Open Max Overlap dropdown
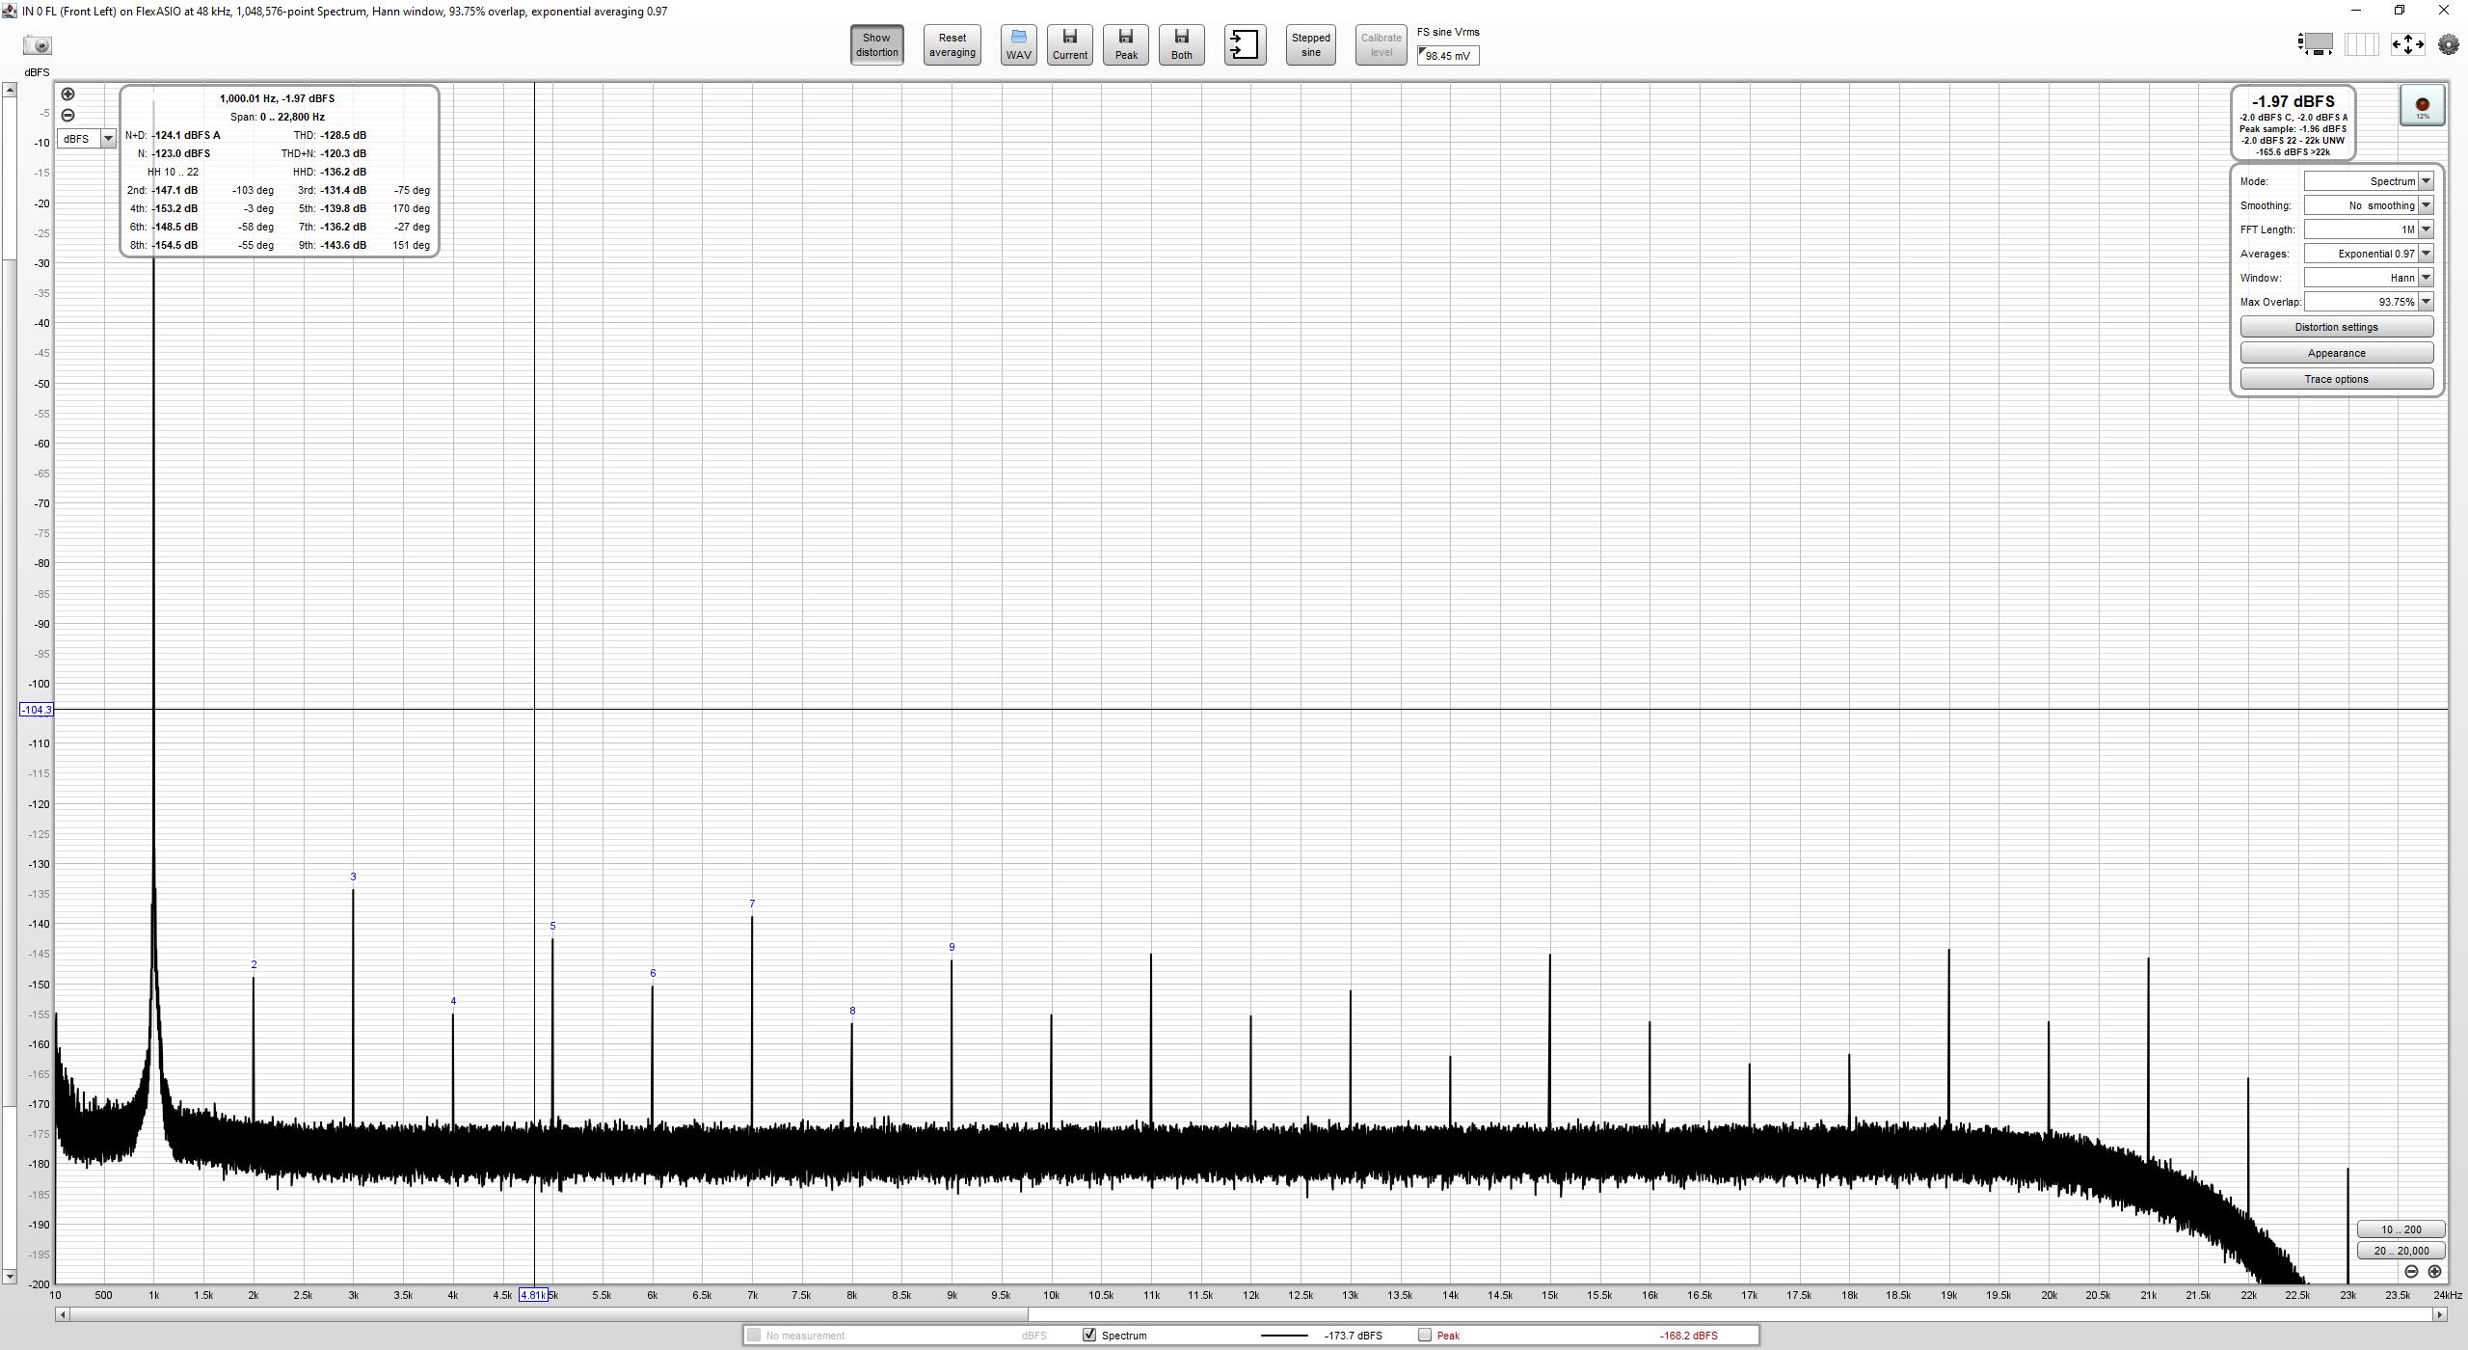2468x1350 pixels. (2369, 302)
